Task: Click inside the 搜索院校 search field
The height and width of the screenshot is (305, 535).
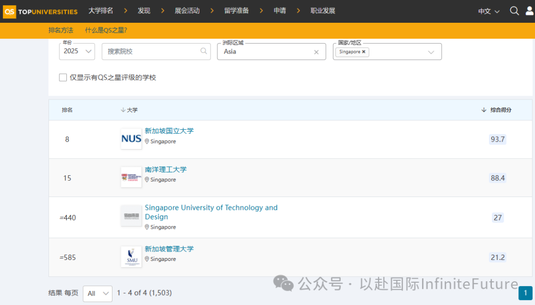Action: point(156,51)
